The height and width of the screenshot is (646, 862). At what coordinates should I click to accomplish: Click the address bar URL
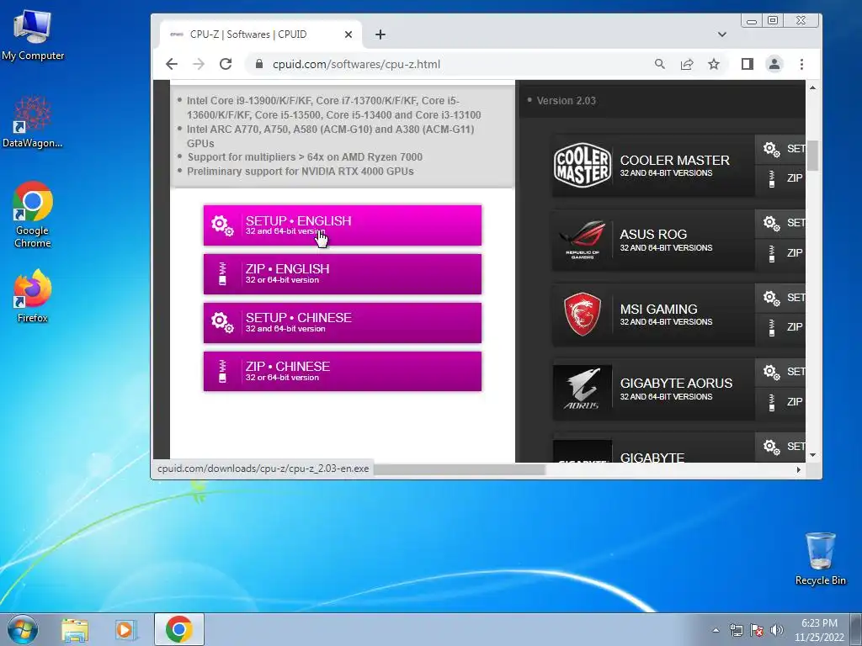(x=356, y=64)
